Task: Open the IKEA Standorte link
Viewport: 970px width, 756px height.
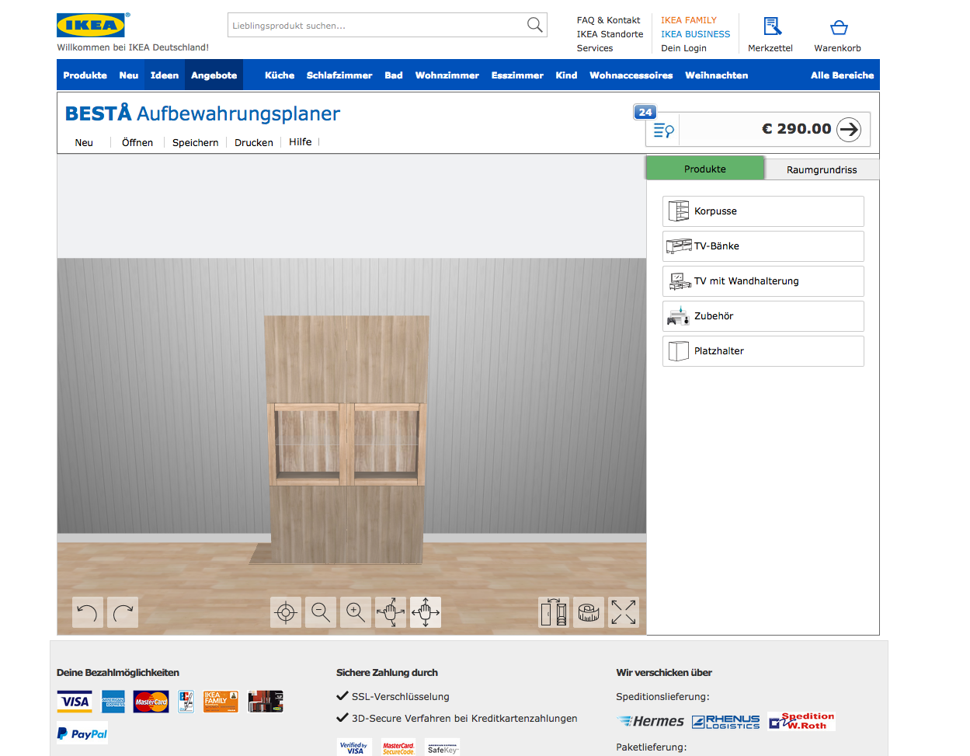Action: pyautogui.click(x=610, y=34)
